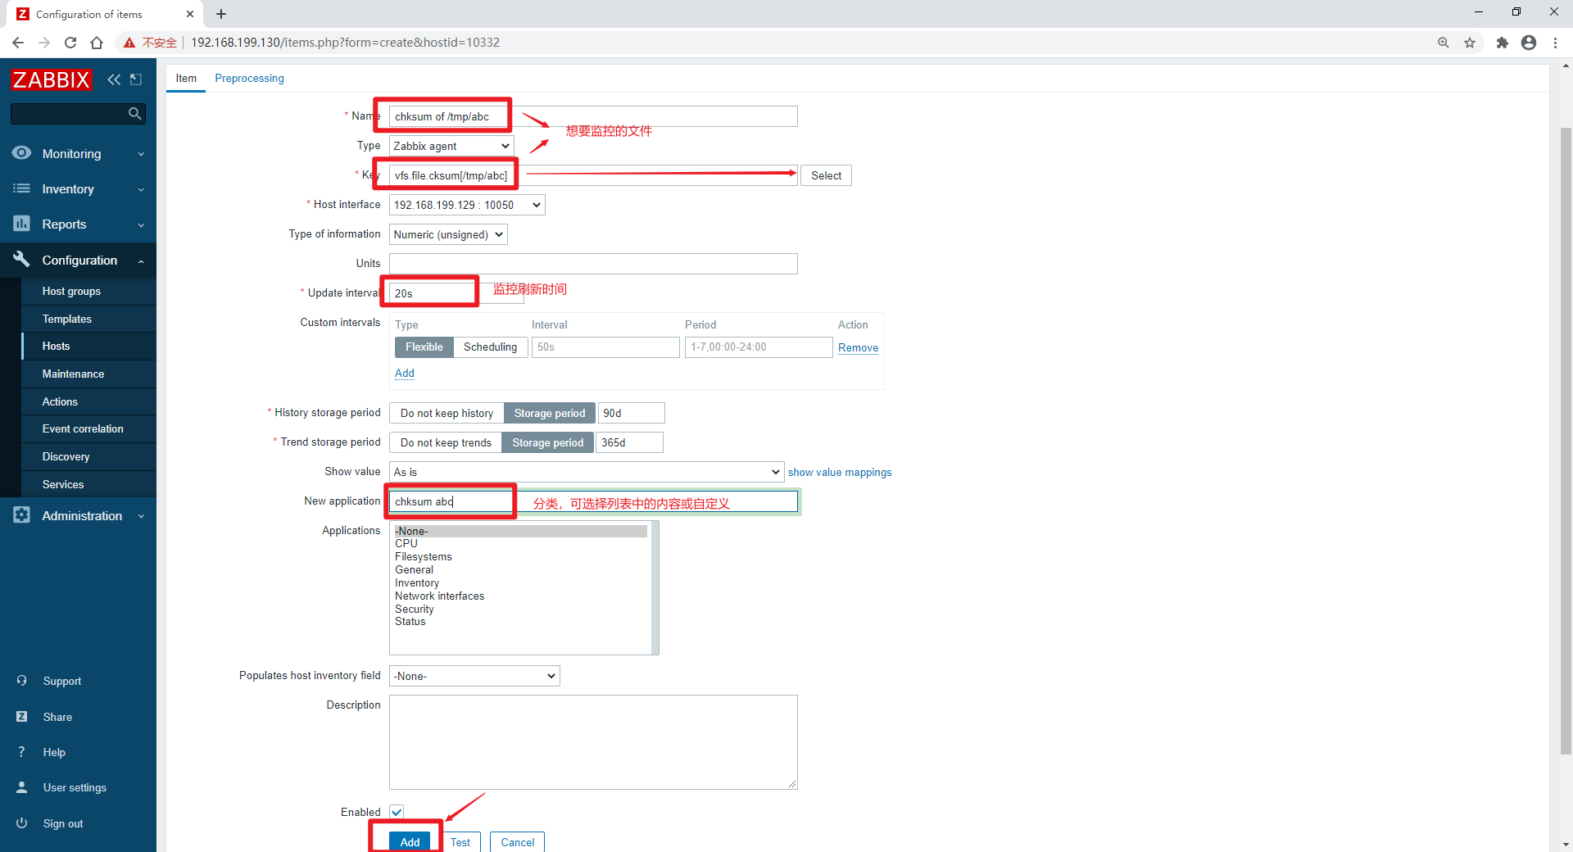Viewport: 1573px width, 852px height.
Task: Click the Test button
Action: [x=460, y=842]
